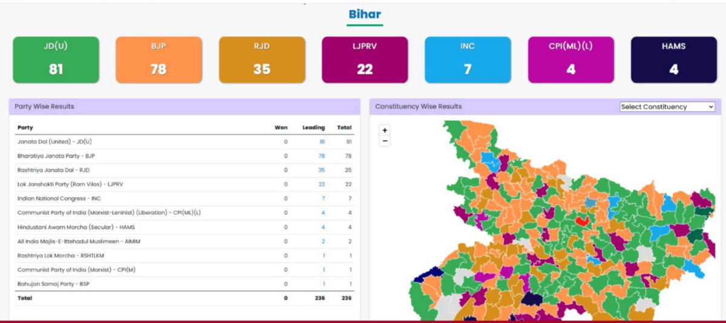This screenshot has height=323, width=726.
Task: Zoom in on the constituency map
Action: pyautogui.click(x=385, y=130)
